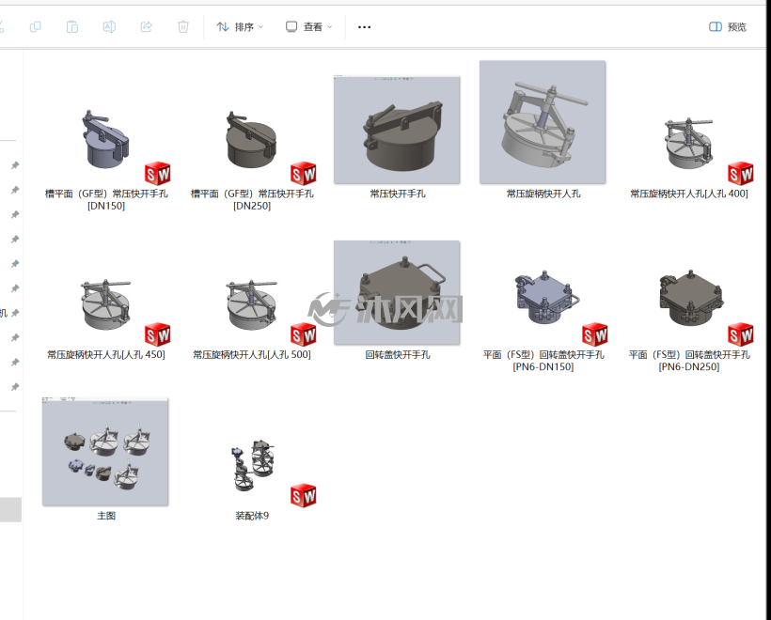This screenshot has width=771, height=620.
Task: Click the Share icon in the toolbar
Action: 147,26
